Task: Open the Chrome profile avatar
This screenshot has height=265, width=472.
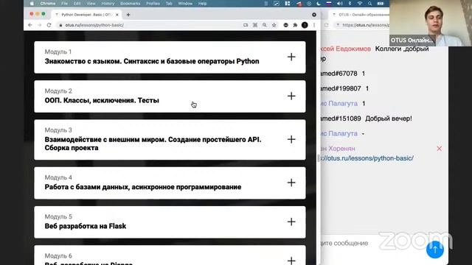Action: 305,25
